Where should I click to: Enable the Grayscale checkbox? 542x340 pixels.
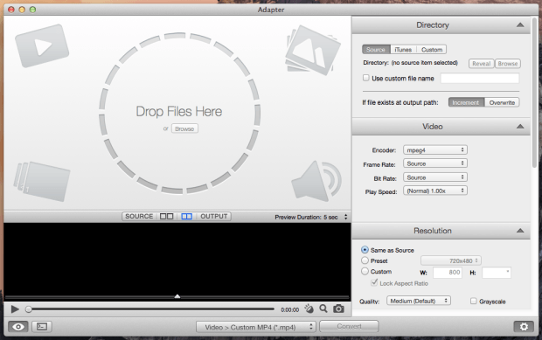473,301
